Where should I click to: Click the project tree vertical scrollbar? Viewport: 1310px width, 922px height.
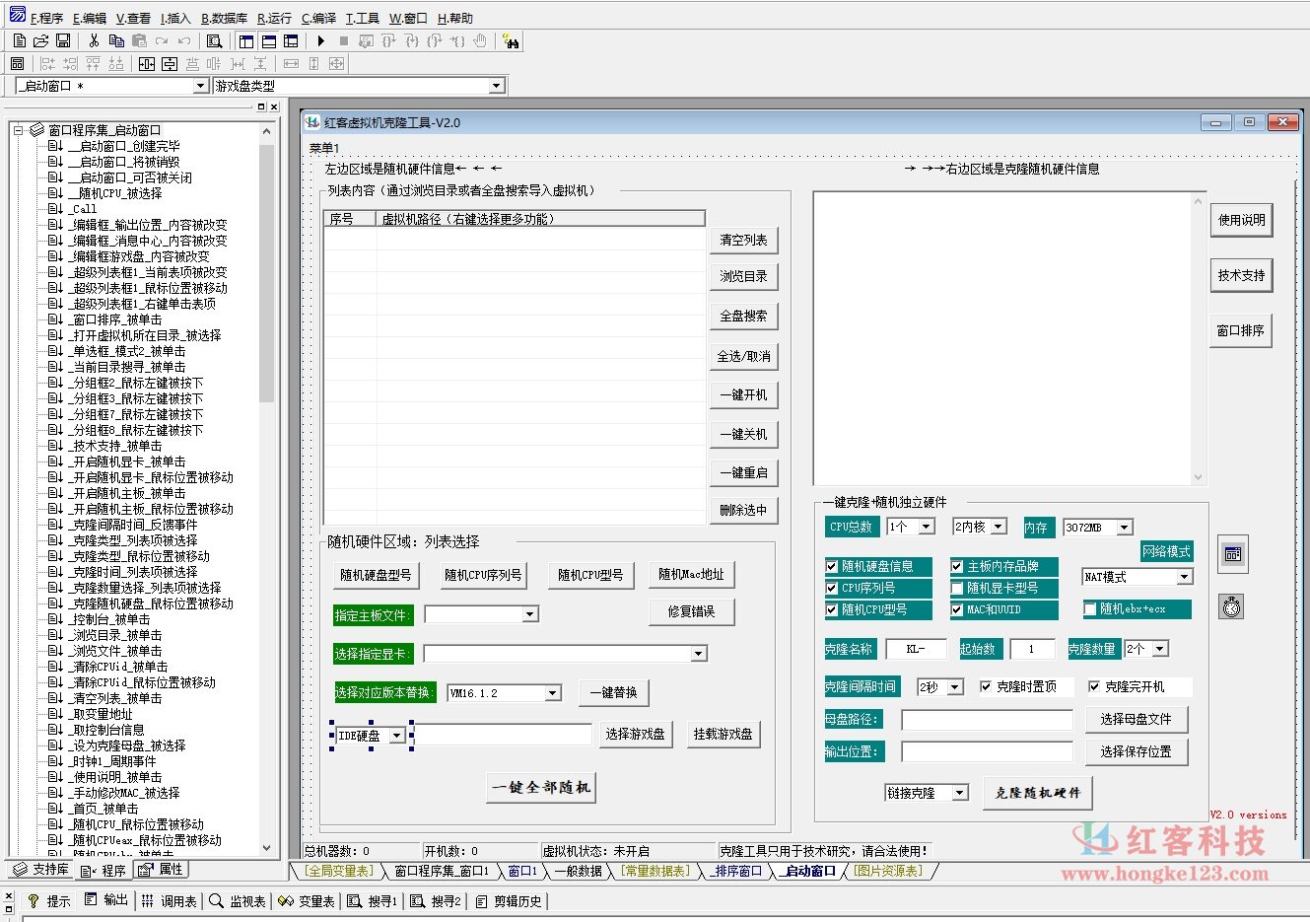pos(266,489)
